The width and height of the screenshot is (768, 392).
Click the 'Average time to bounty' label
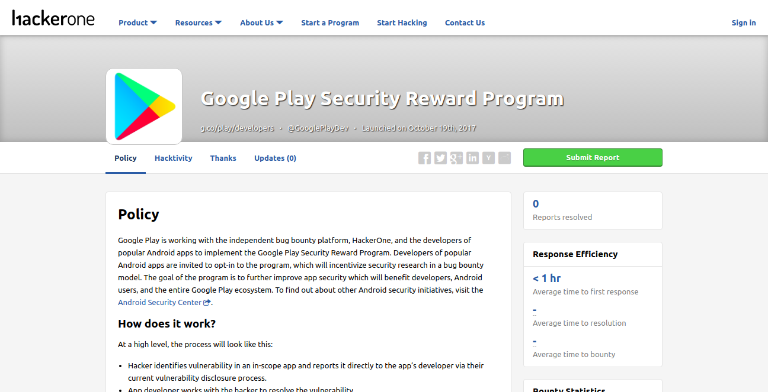point(574,355)
